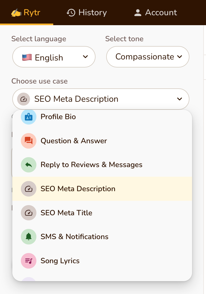This screenshot has height=294, width=206.
Task: Click the Song Lyrics music note icon
Action: 28,261
